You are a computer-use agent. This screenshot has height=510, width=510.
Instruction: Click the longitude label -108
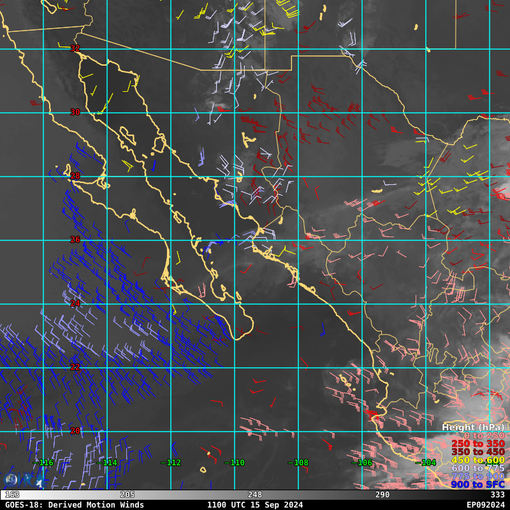click(x=298, y=463)
